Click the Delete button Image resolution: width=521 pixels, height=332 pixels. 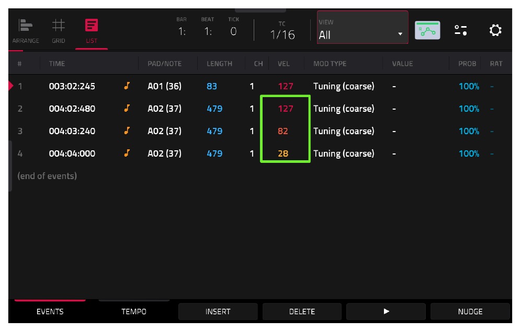click(x=302, y=312)
